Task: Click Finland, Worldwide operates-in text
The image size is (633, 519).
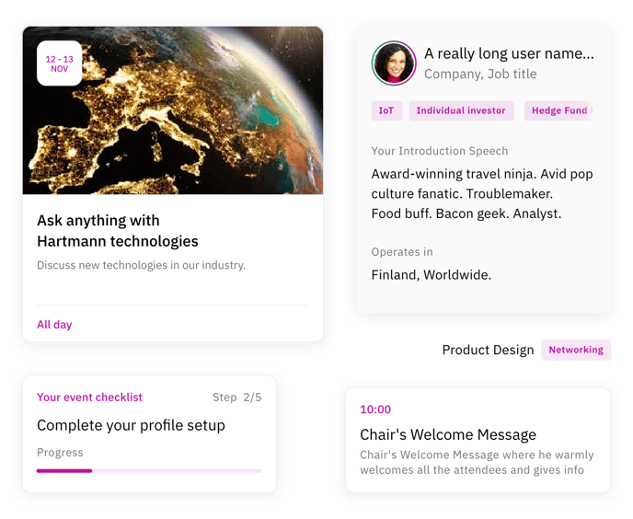Action: 432,275
